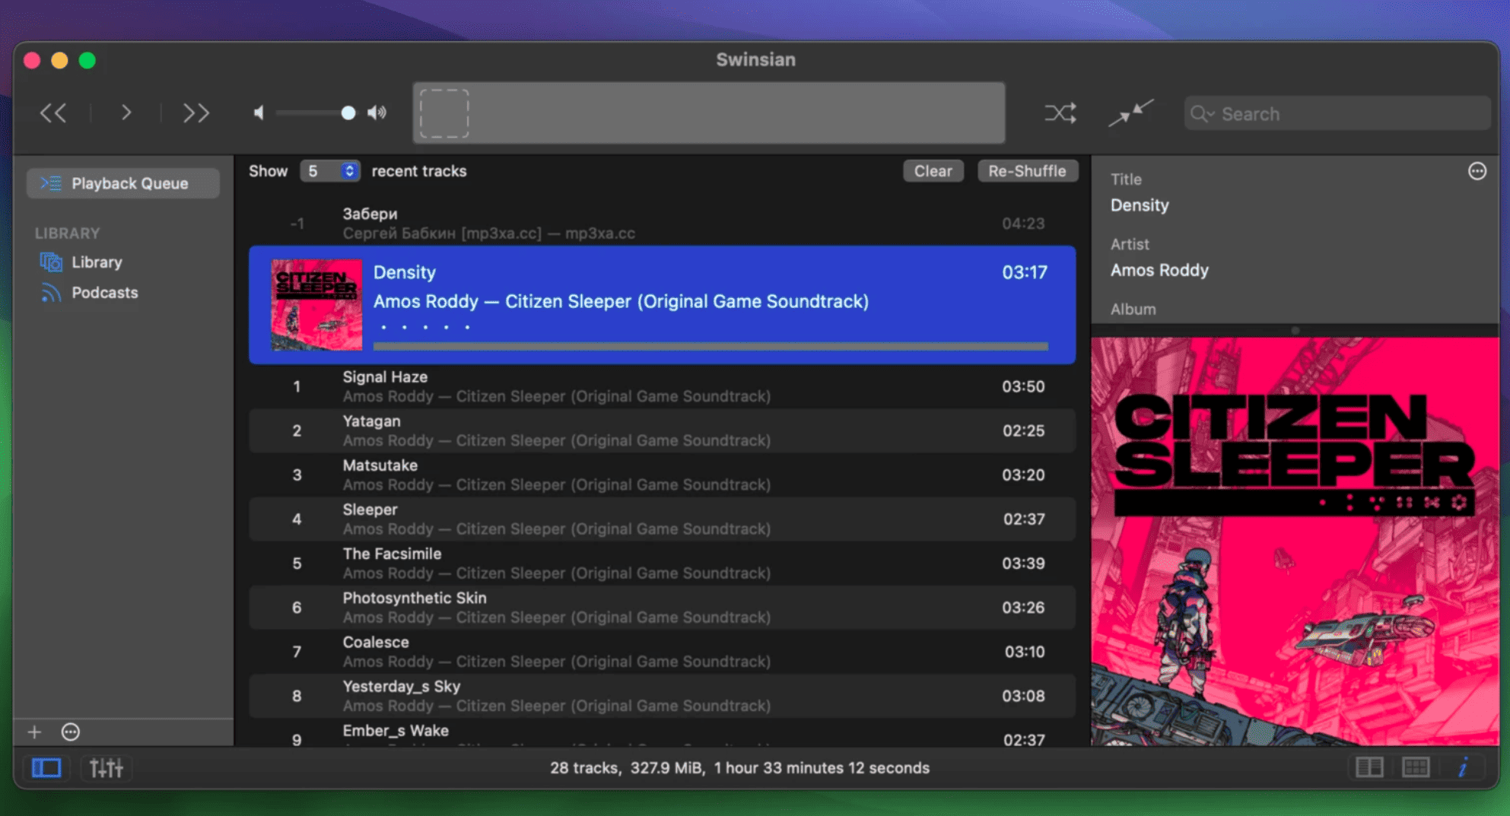Image resolution: width=1510 pixels, height=816 pixels.
Task: Select Signal Haze track
Action: pyautogui.click(x=662, y=386)
